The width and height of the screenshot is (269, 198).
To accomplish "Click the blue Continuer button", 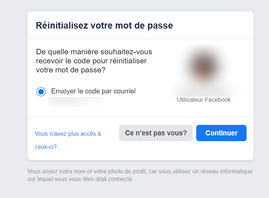I will pos(221,133).
